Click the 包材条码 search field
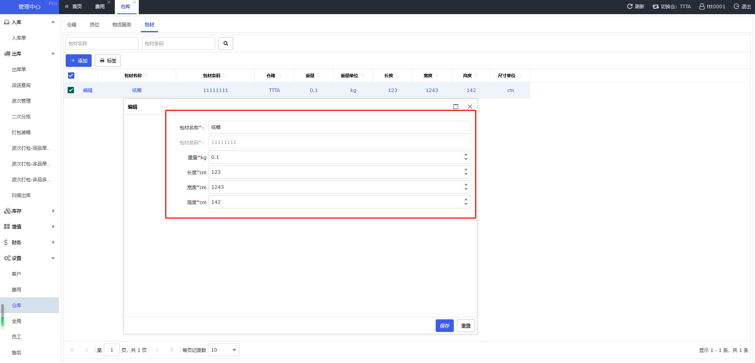Image resolution: width=755 pixels, height=363 pixels. [x=179, y=44]
